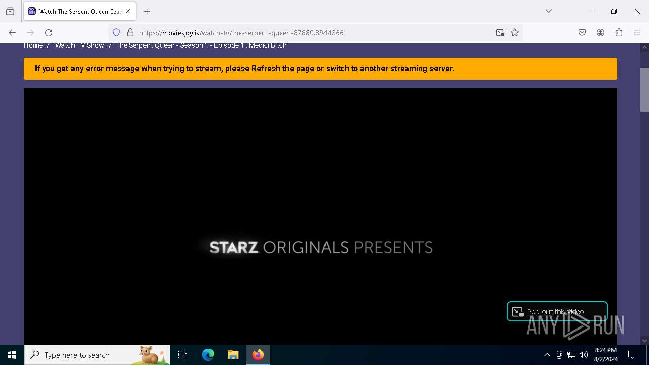This screenshot has width=649, height=365.
Task: Open Firefox View recent browsing icon
Action: point(10,11)
